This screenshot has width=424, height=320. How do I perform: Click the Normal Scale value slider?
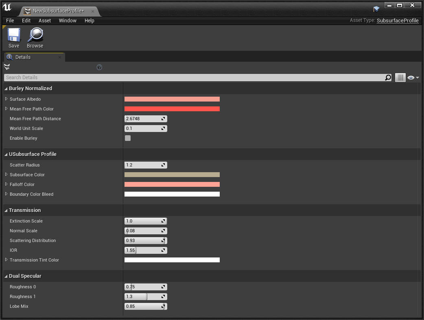146,231
